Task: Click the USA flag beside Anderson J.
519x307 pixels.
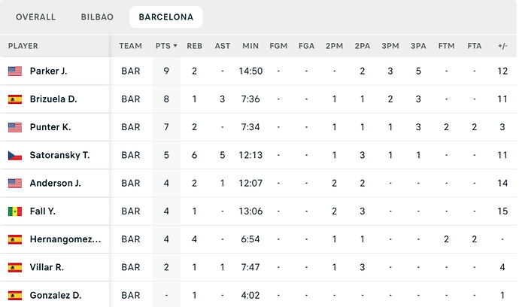Action: [x=15, y=183]
